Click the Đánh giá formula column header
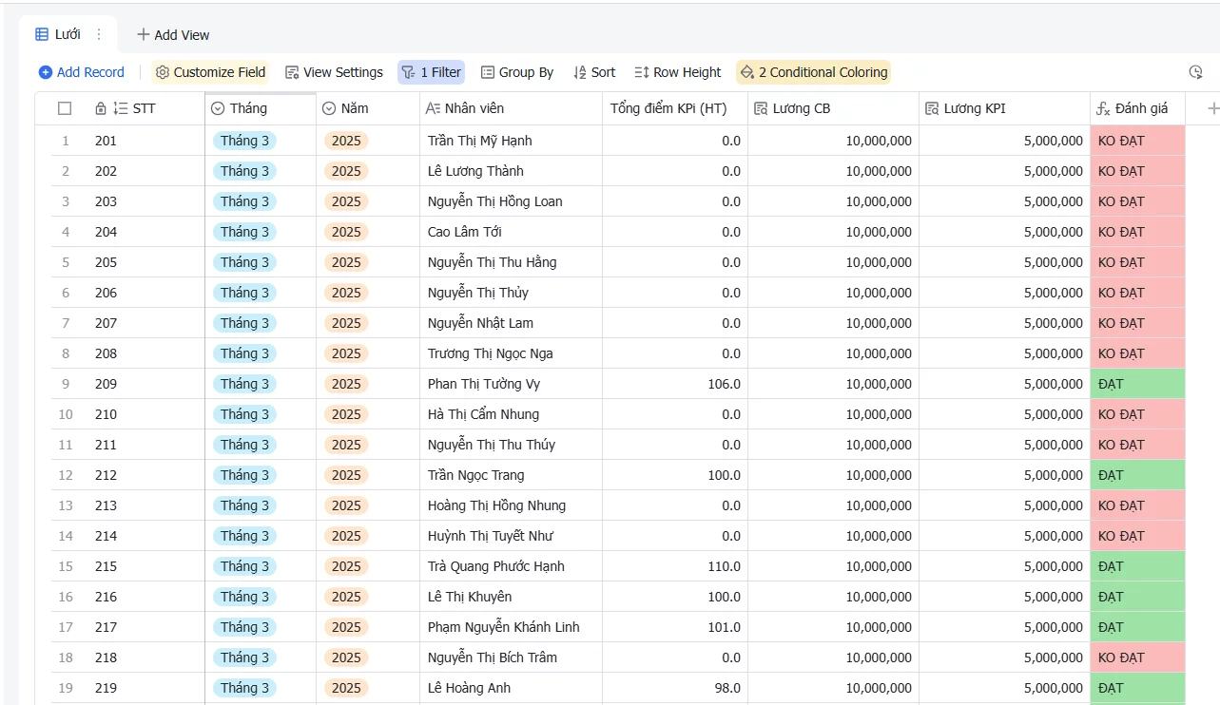1220x705 pixels. (x=1137, y=108)
